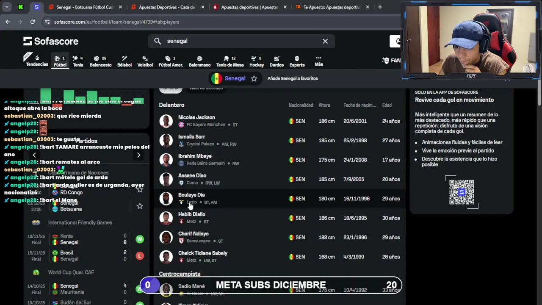Open the Más sports menu
Screen dimensions: 542x305
[x=319, y=61]
